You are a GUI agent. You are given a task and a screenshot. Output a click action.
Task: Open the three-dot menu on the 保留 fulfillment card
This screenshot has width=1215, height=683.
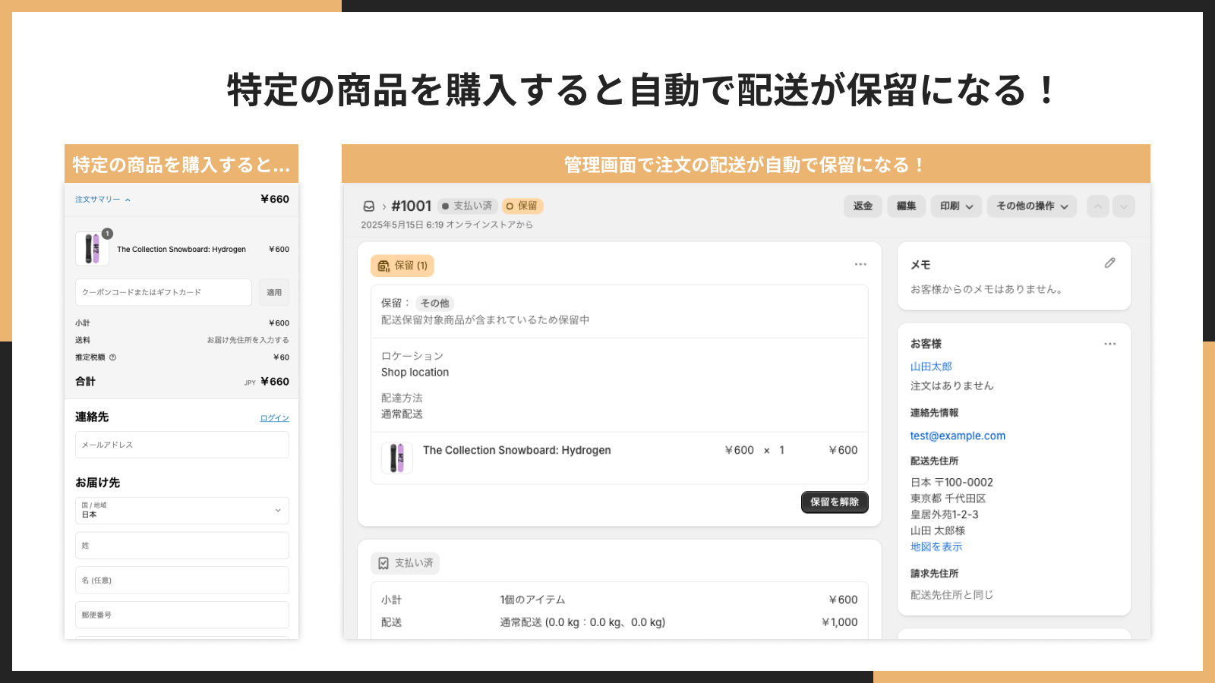(x=860, y=264)
